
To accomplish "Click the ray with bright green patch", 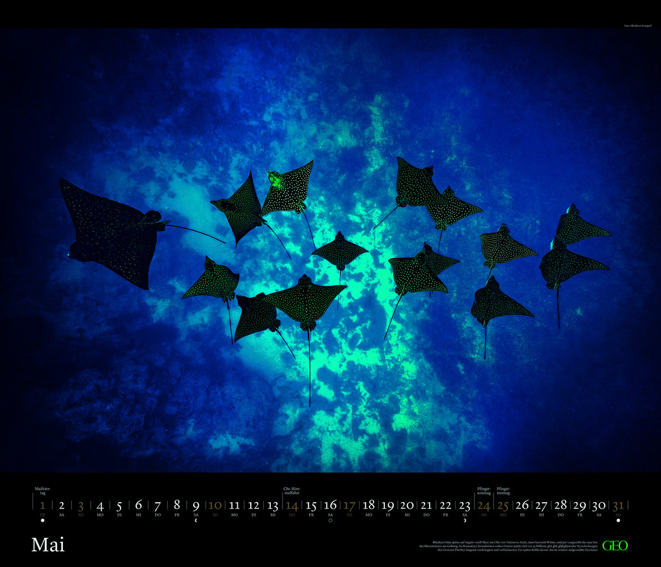I will click(x=288, y=188).
